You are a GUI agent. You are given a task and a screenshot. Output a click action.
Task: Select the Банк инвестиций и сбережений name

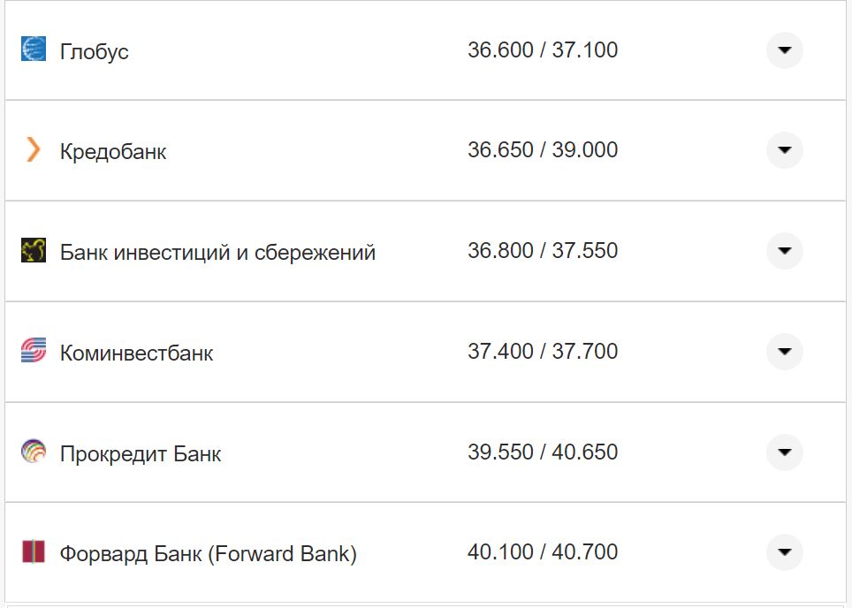point(217,253)
